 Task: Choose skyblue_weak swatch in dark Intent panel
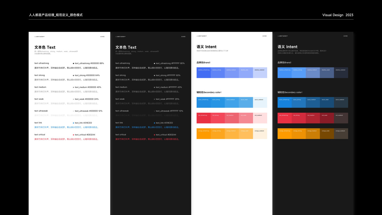point(327,73)
